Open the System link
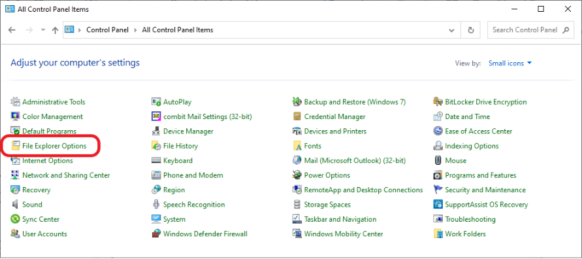 coord(174,219)
